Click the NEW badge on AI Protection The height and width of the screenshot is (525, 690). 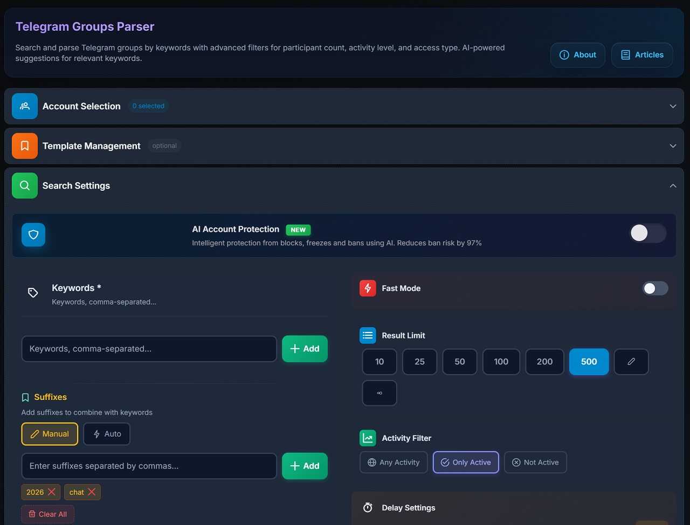pos(298,230)
